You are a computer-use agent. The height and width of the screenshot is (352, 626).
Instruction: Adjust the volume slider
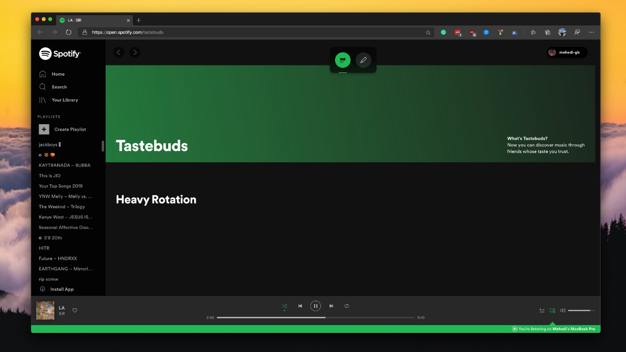(x=581, y=310)
